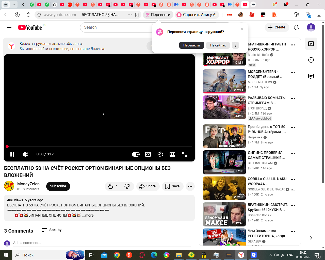325x260 pixels.
Task: Like the video with thumbs up
Action: pyautogui.click(x=112, y=186)
